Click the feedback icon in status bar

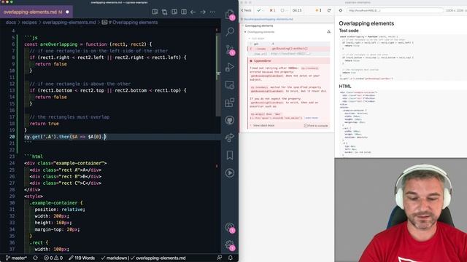point(220,258)
